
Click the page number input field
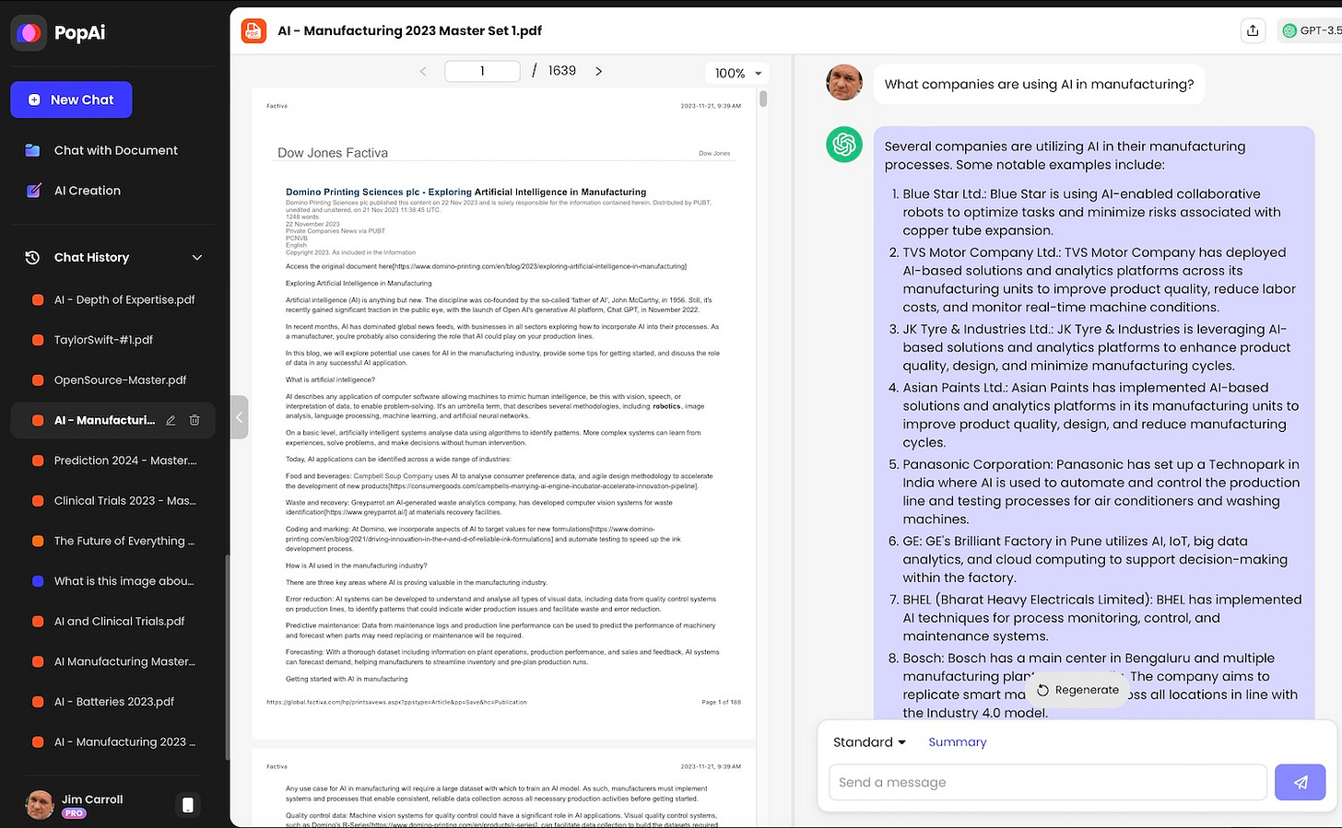[482, 71]
